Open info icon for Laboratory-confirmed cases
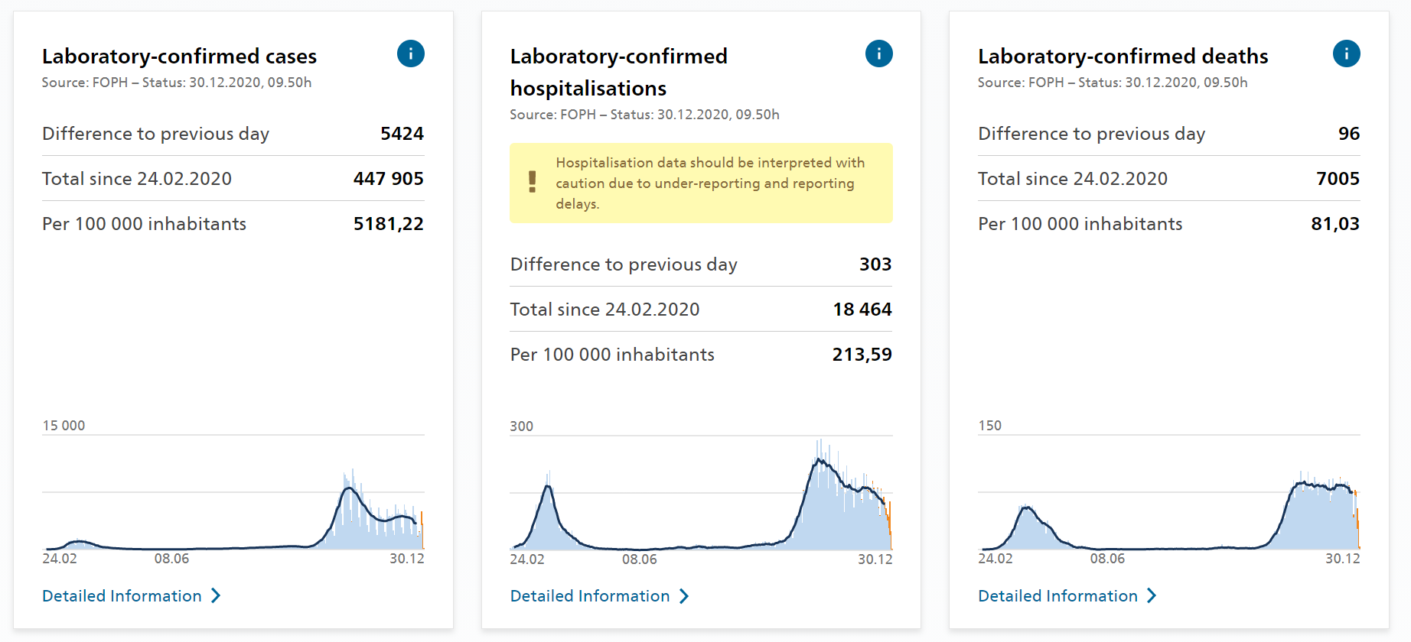This screenshot has width=1411, height=642. [x=410, y=53]
